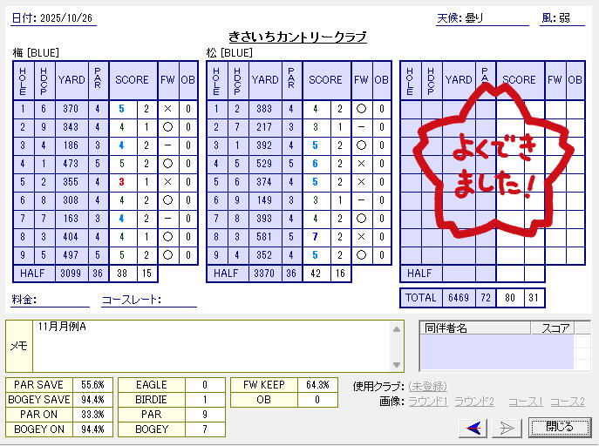
Task: Open the コース2 image link
Action: [x=567, y=402]
